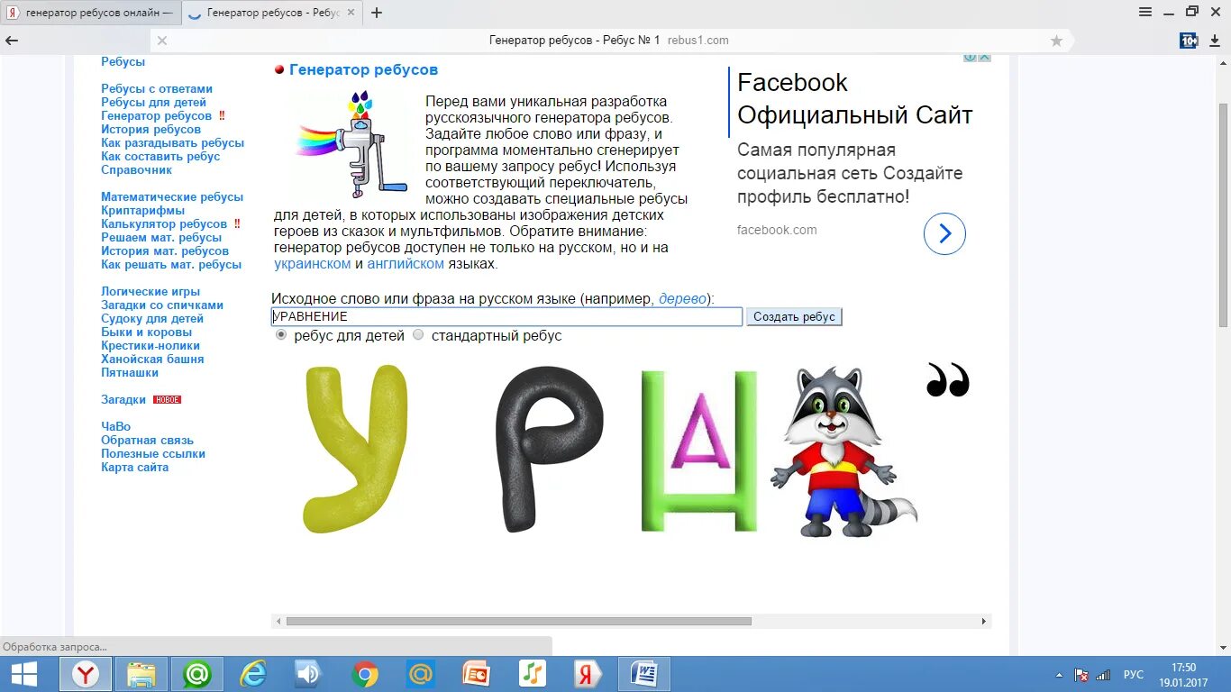Open the music note app in taskbar

(x=533, y=674)
